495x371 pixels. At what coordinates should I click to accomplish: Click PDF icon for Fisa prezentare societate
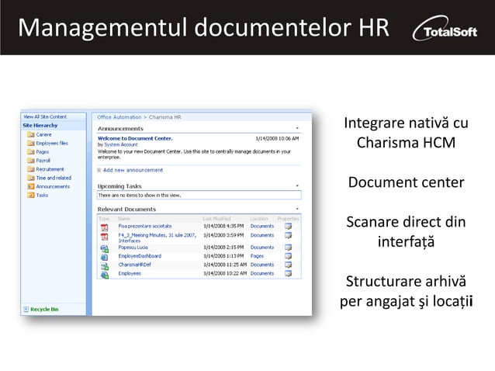click(104, 227)
